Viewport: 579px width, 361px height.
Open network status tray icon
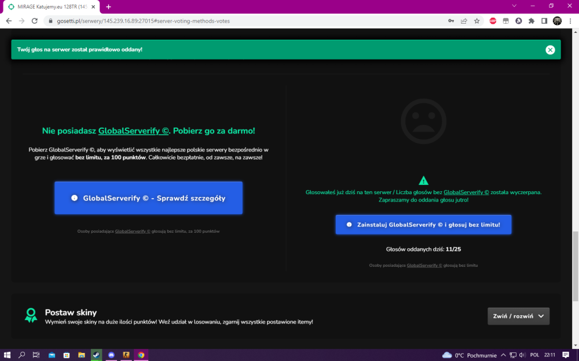click(x=513, y=355)
